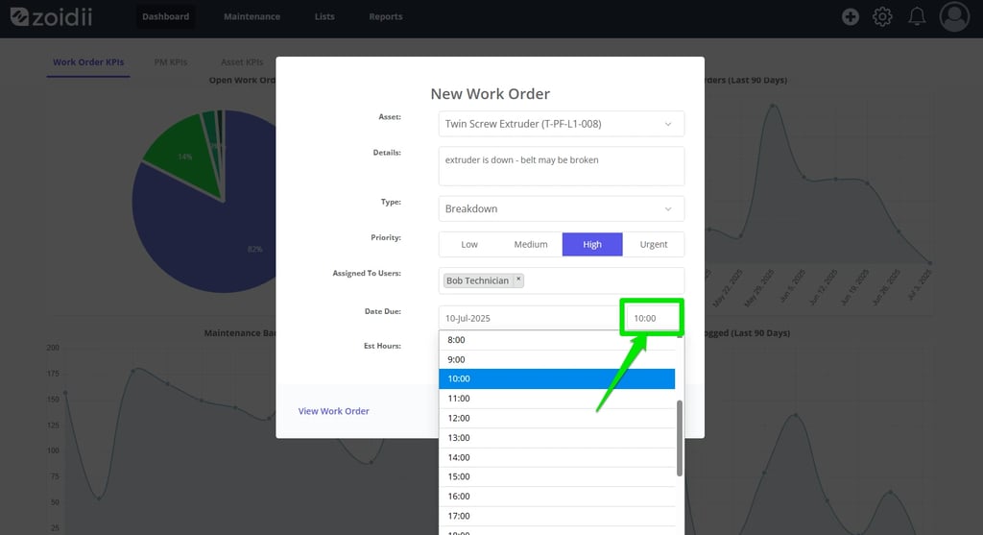
Task: Click the Date Due field 10-Jul-2025
Action: (x=532, y=318)
